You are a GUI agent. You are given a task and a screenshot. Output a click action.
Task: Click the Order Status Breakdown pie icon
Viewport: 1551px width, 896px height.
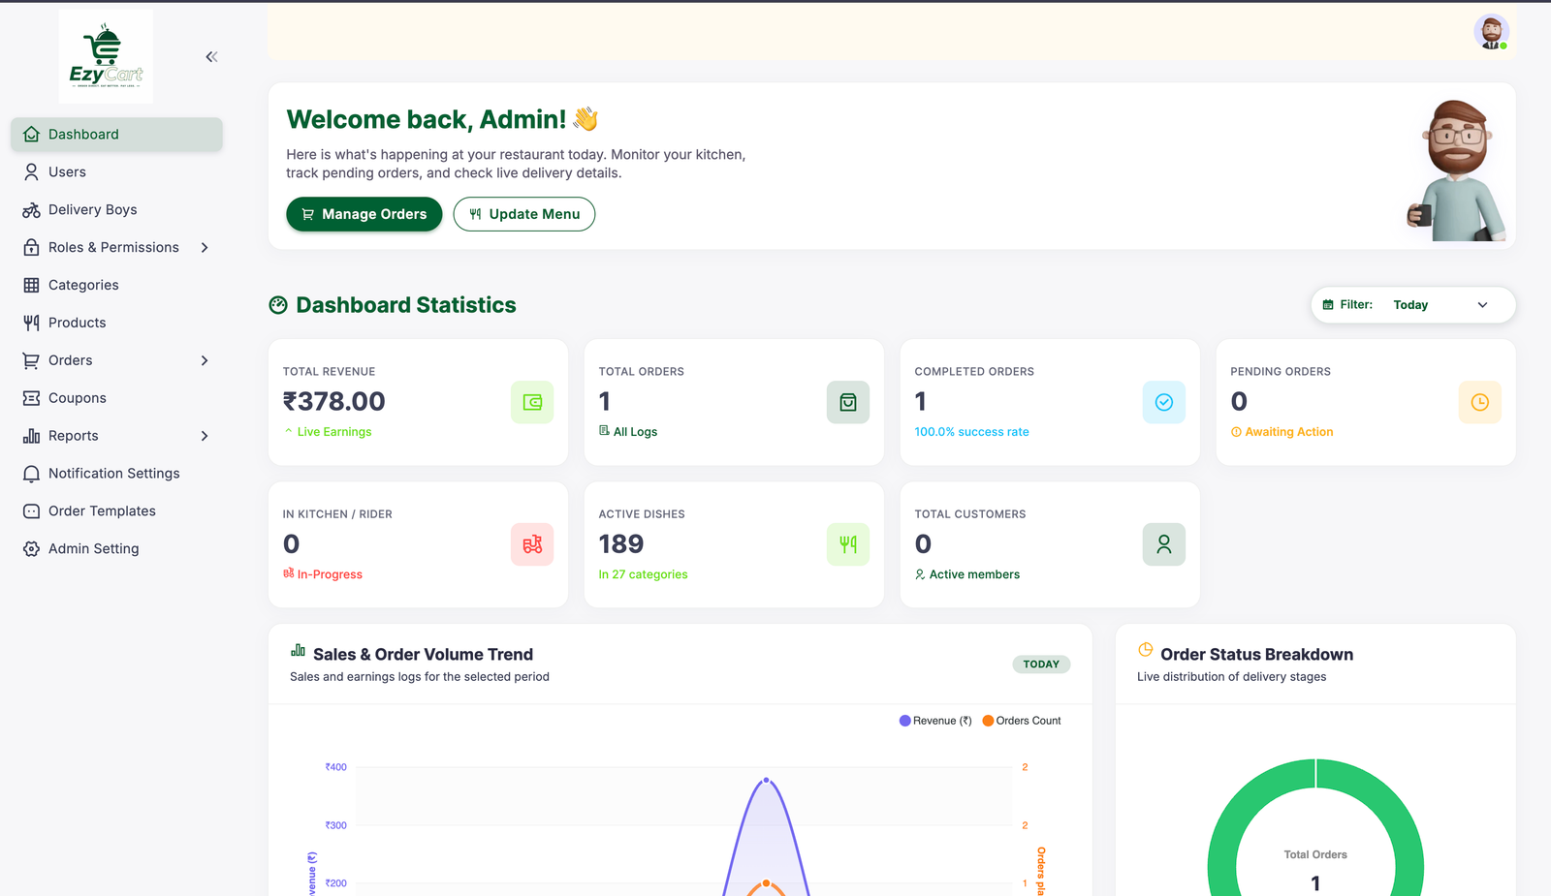coord(1145,650)
